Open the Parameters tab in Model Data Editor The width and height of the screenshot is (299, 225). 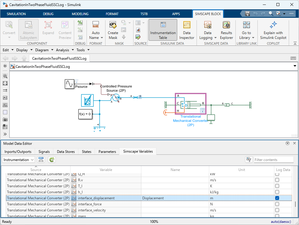(x=107, y=151)
